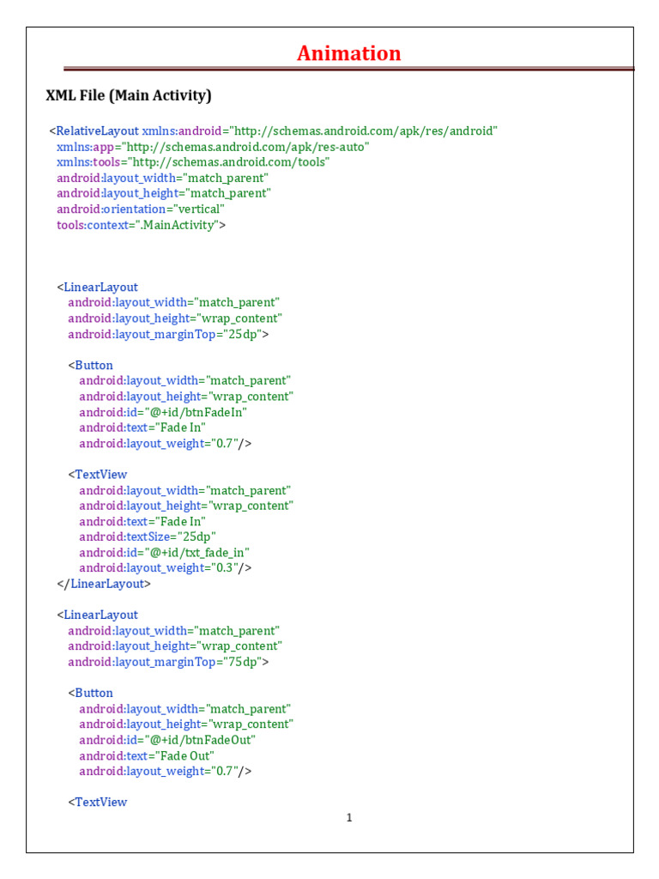Select android:id="@+id/btnFadeIn" line
The width and height of the screenshot is (659, 879).
click(163, 413)
